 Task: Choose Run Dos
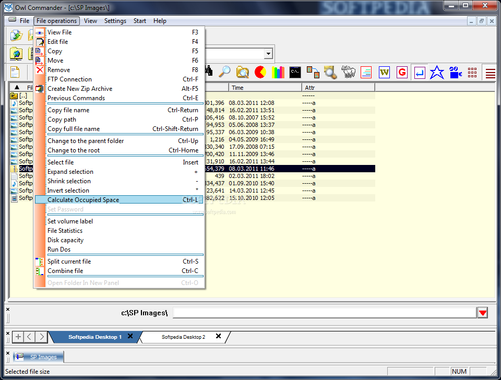click(x=119, y=250)
